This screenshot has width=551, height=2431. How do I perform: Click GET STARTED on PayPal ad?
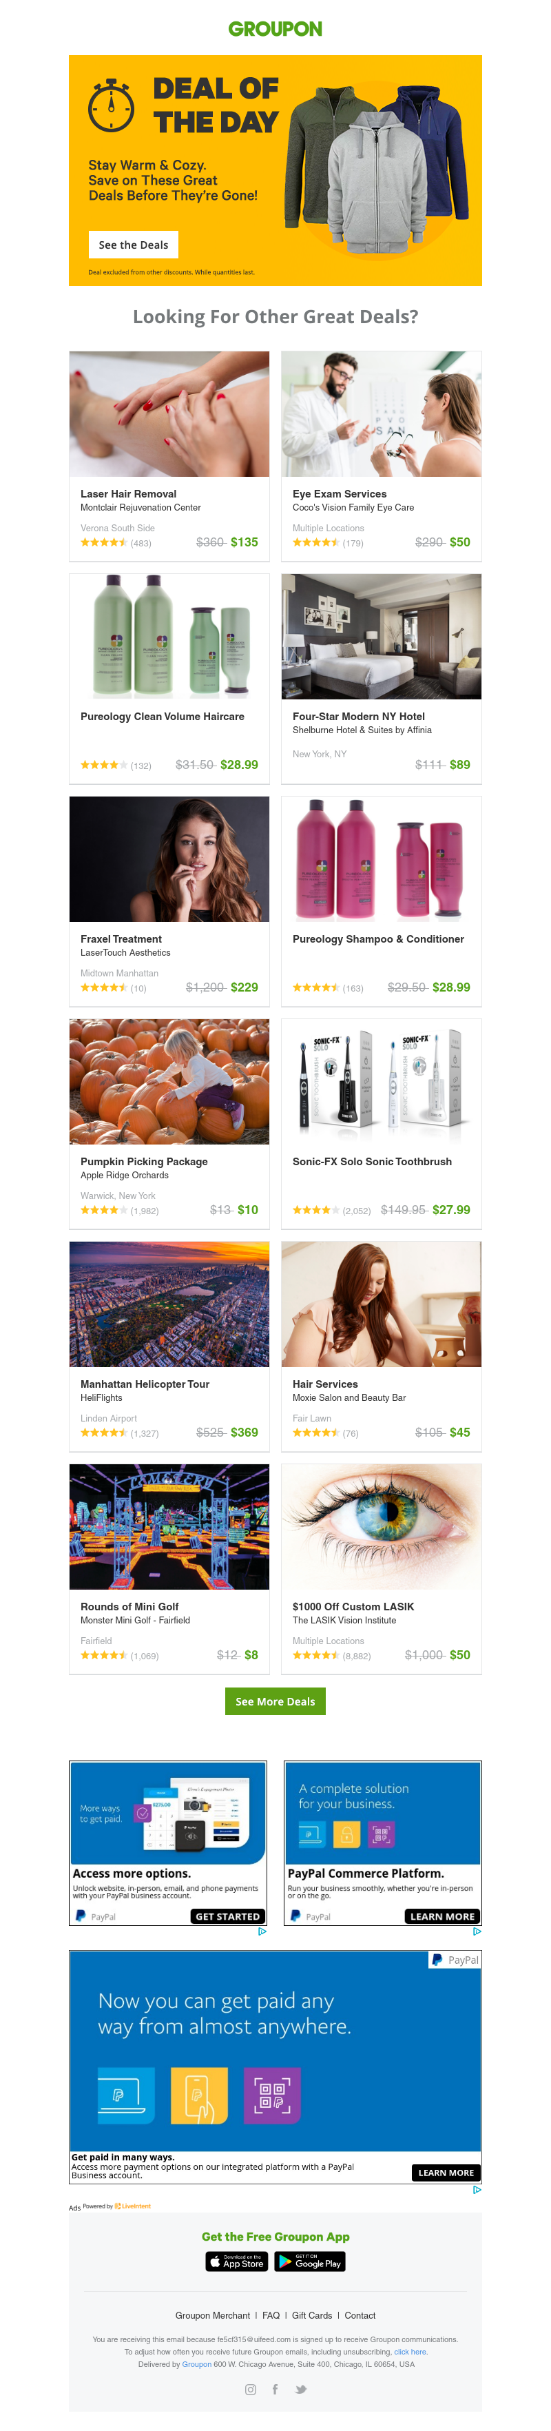(x=227, y=1916)
